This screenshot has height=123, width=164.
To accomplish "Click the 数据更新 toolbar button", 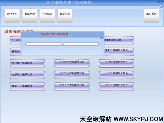I will 30,14.
